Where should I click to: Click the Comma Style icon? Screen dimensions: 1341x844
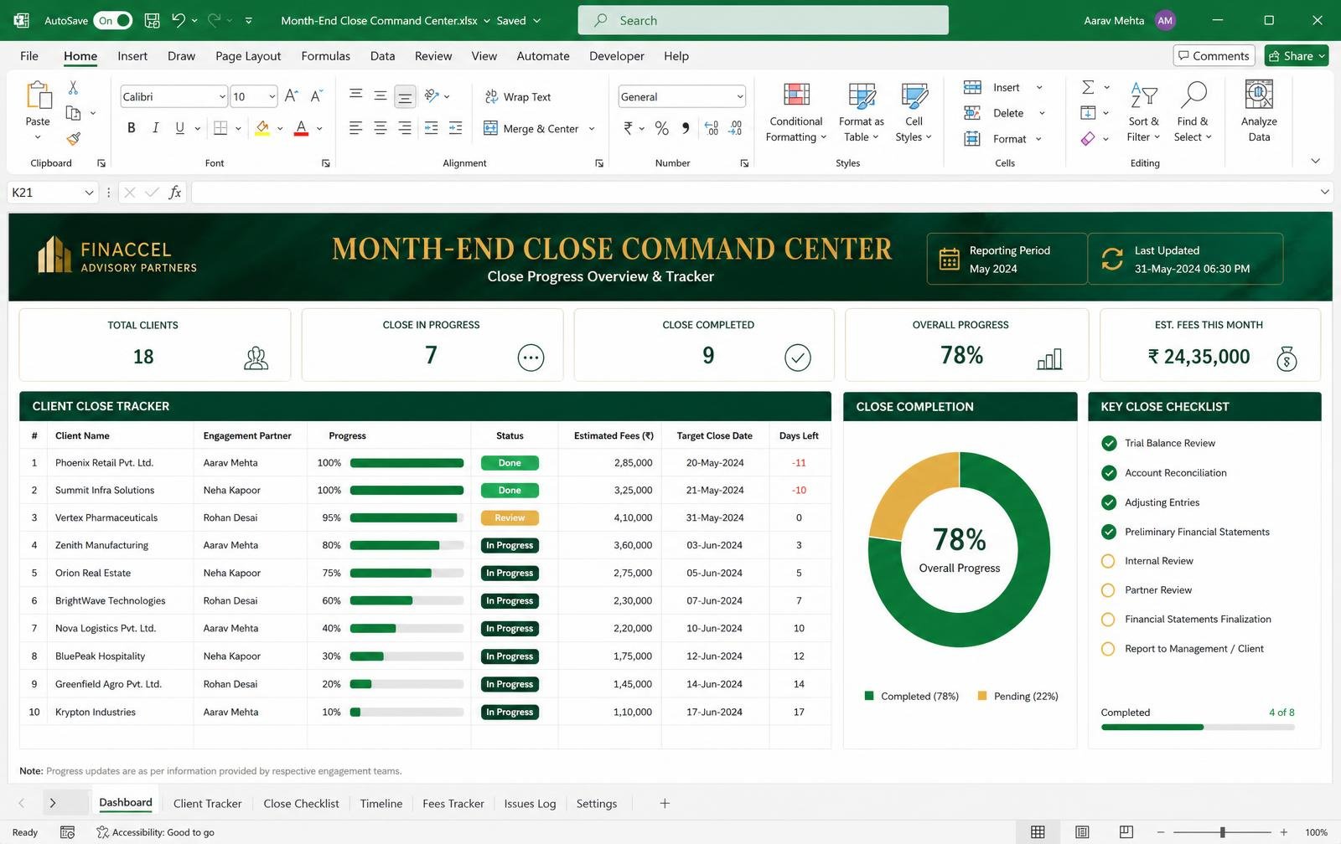click(686, 128)
